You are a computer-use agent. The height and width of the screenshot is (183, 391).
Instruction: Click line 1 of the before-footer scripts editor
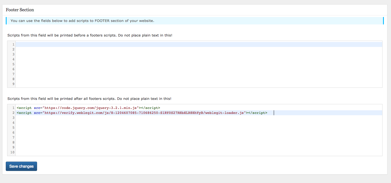(x=199, y=44)
